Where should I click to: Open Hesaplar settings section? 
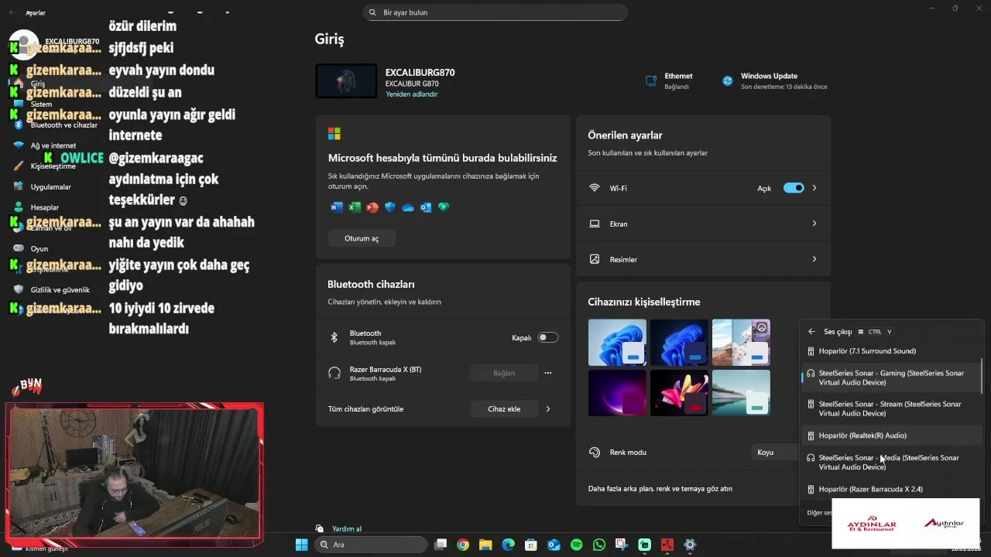coord(44,207)
